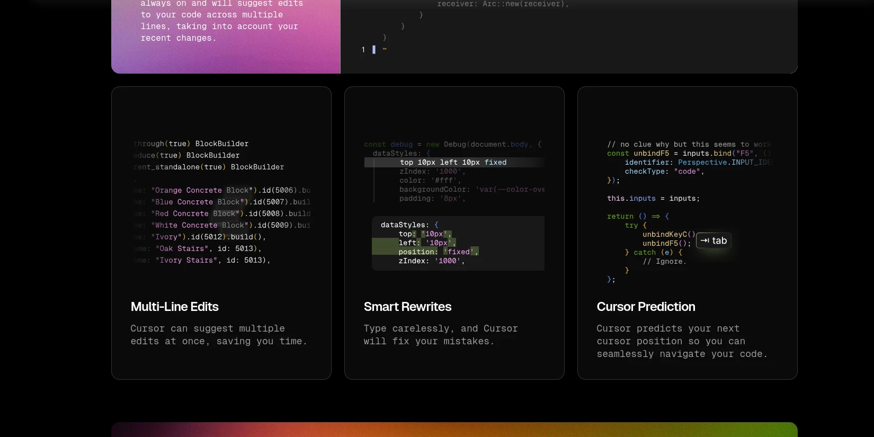Click the blinking cursor block on line 1
This screenshot has width=874, height=437.
coord(374,49)
